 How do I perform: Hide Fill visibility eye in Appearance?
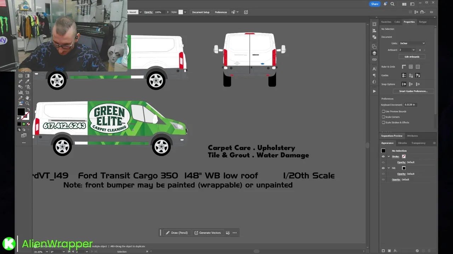[383, 168]
